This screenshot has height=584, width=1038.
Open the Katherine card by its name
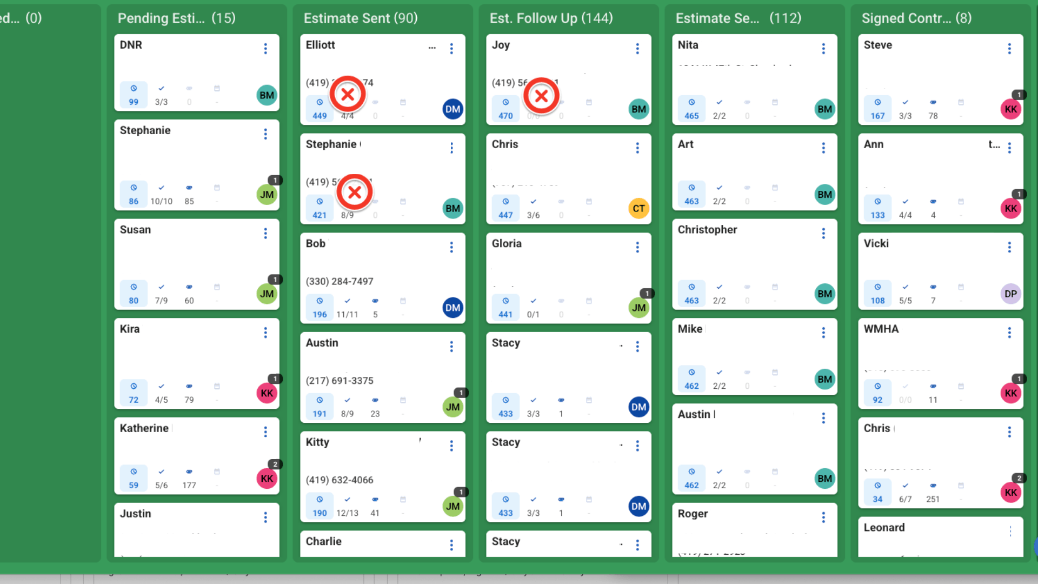144,428
